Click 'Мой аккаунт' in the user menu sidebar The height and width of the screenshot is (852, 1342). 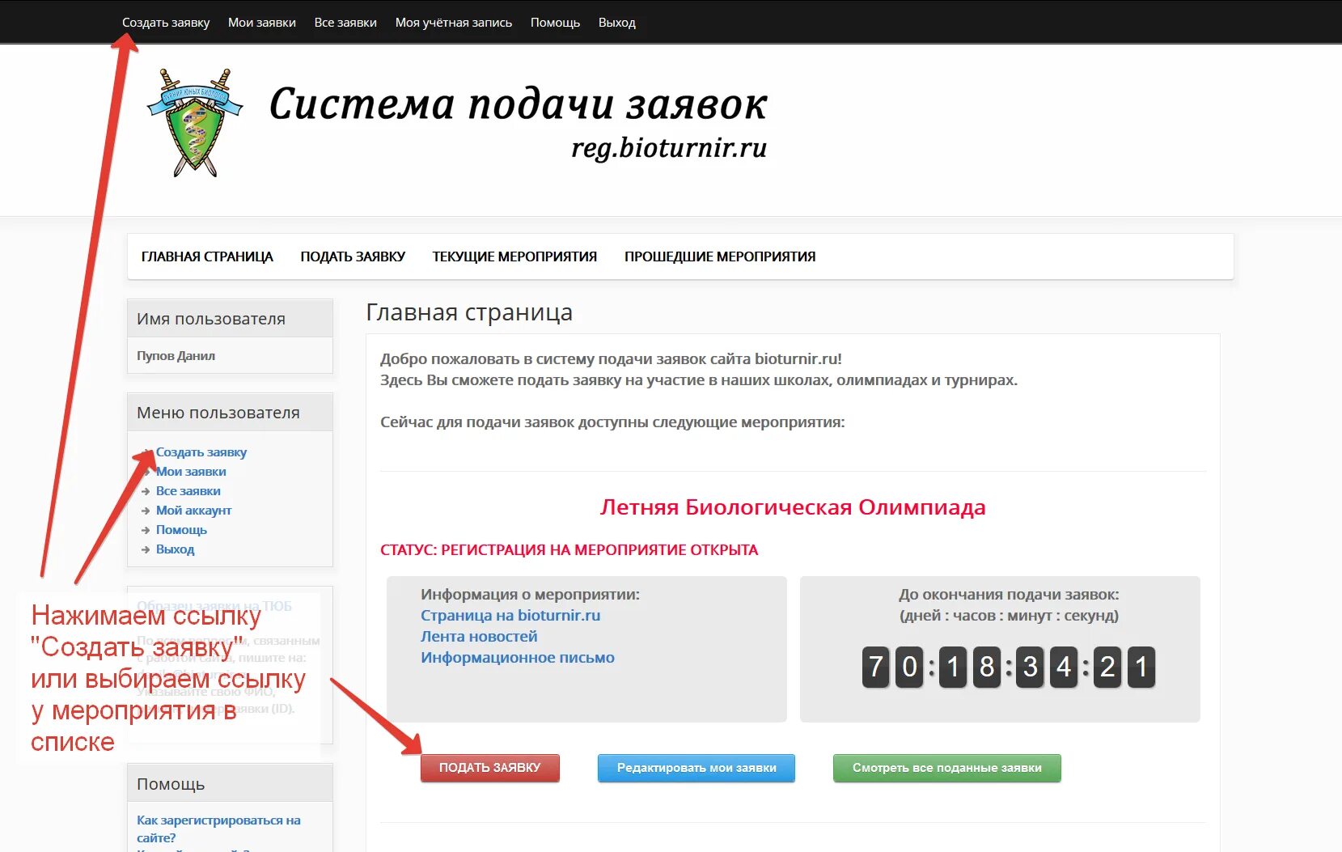click(194, 511)
